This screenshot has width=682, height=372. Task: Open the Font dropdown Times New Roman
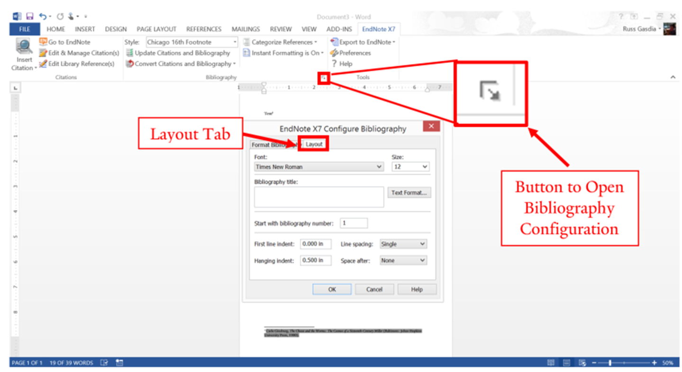[x=319, y=167]
